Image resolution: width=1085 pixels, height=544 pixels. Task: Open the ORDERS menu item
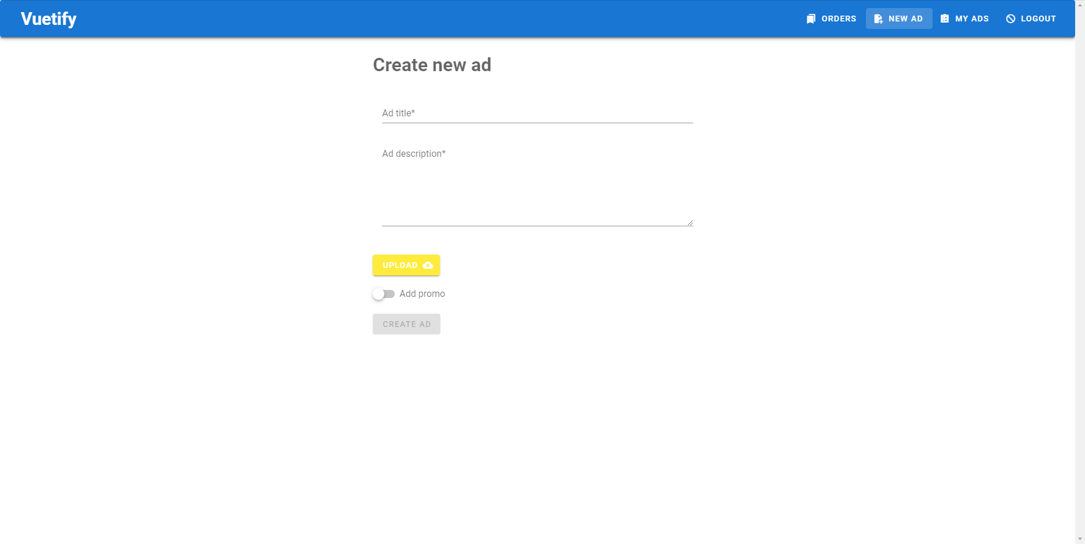click(x=831, y=19)
